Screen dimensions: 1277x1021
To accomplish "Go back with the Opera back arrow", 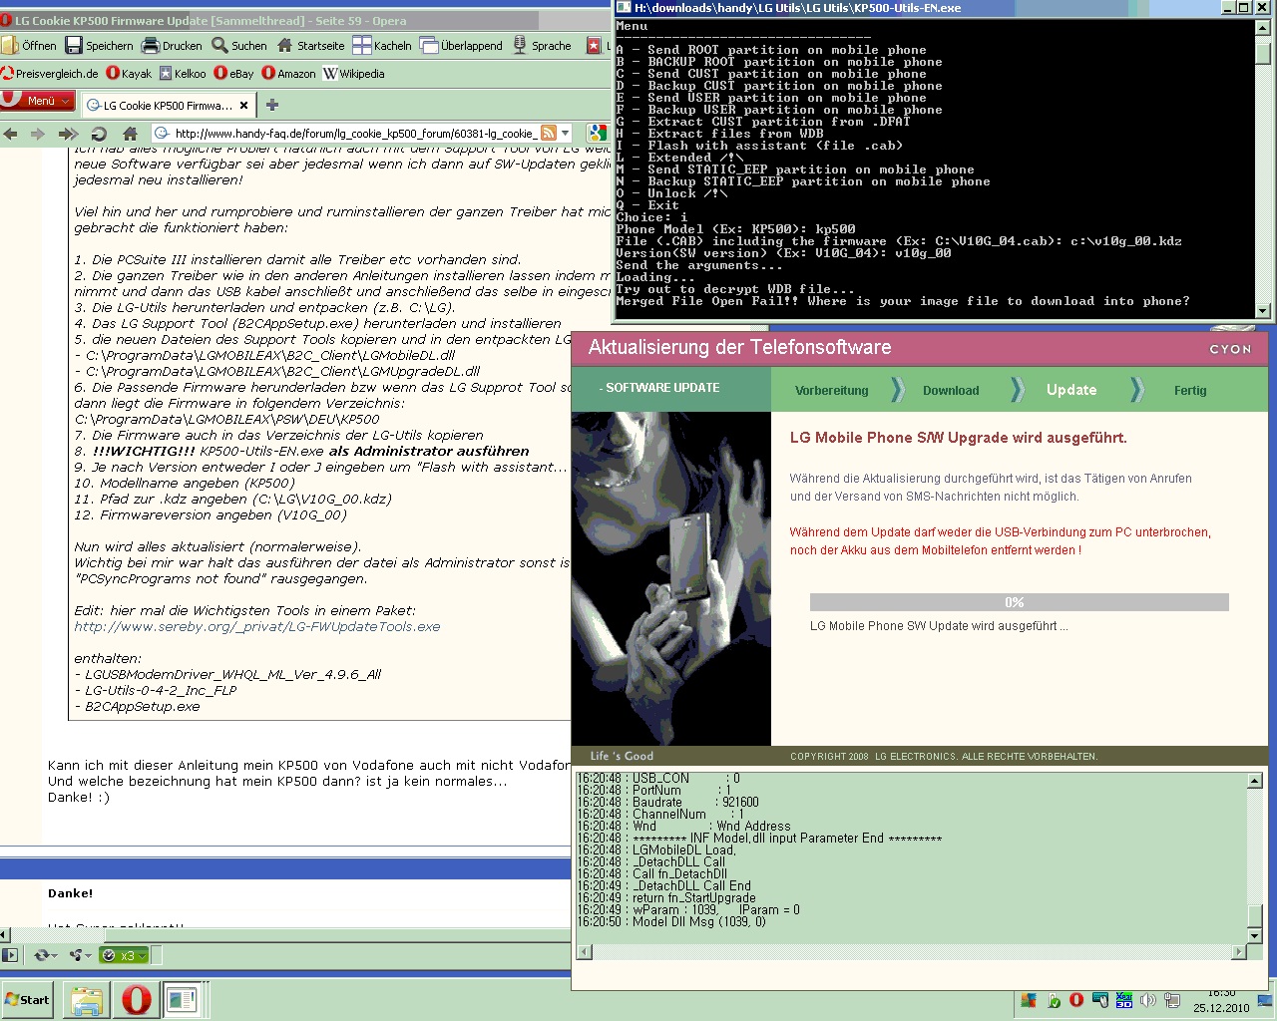I will click(11, 134).
